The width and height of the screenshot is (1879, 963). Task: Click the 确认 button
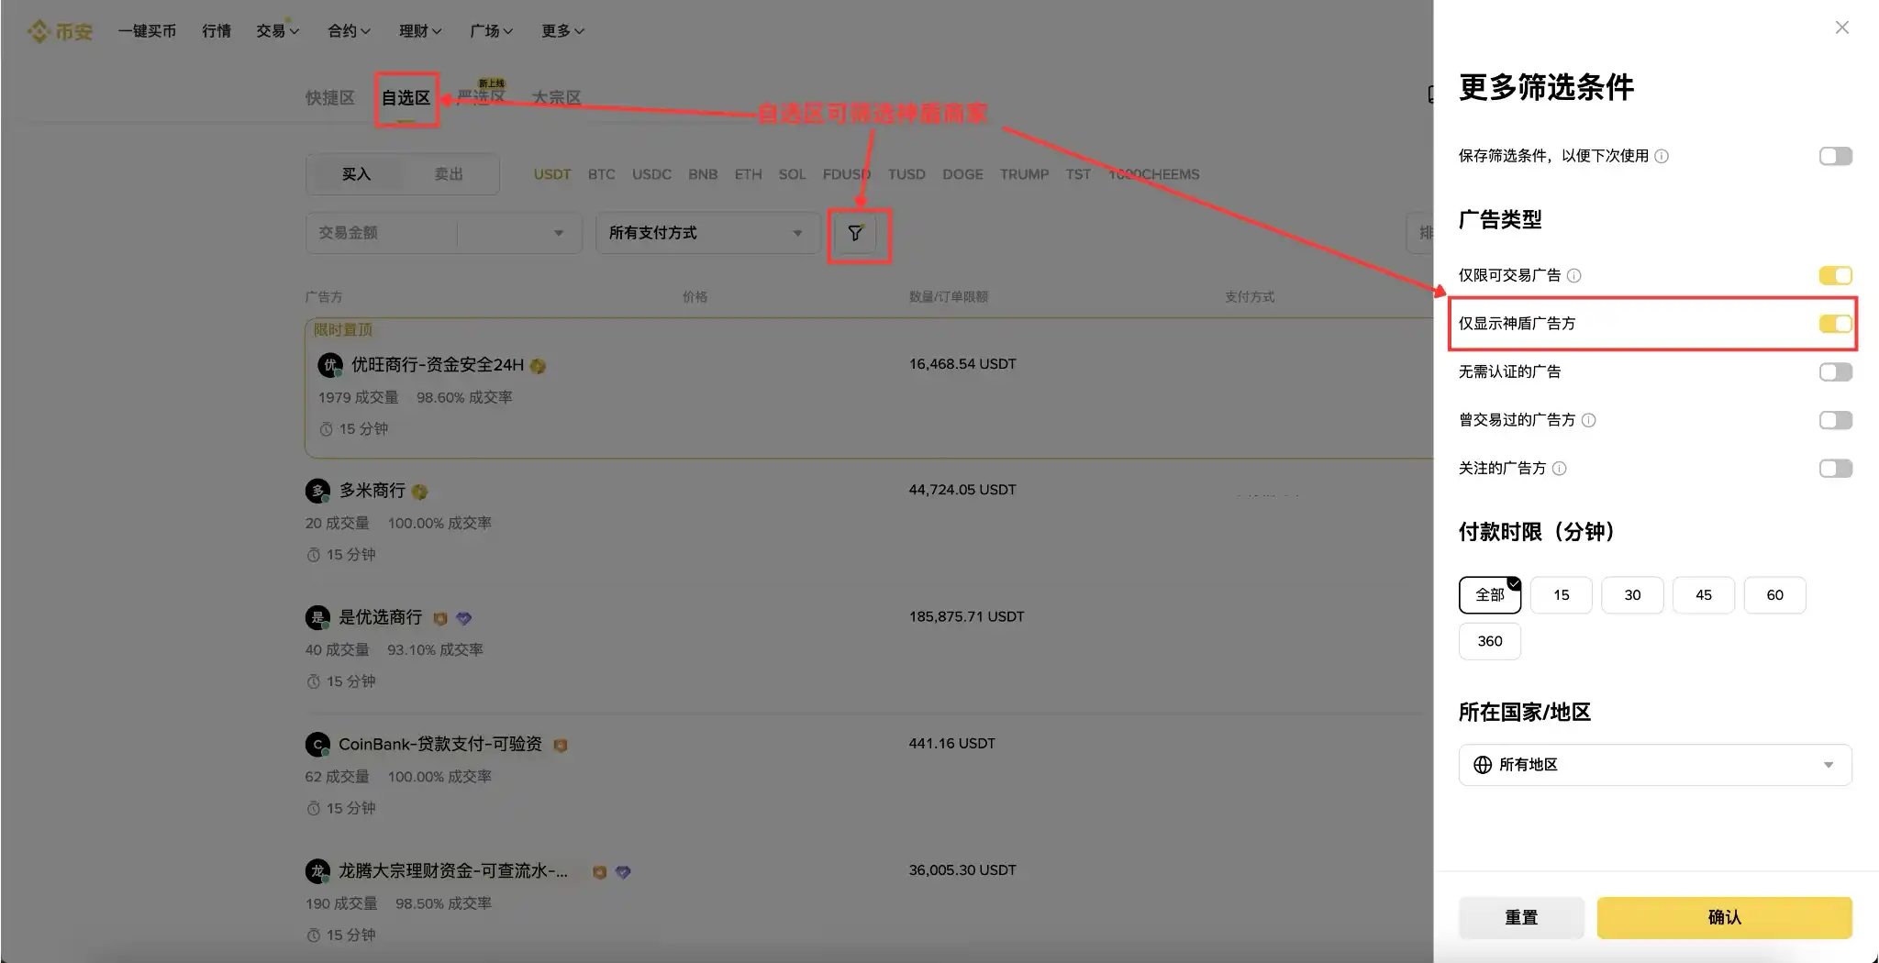[1724, 917]
